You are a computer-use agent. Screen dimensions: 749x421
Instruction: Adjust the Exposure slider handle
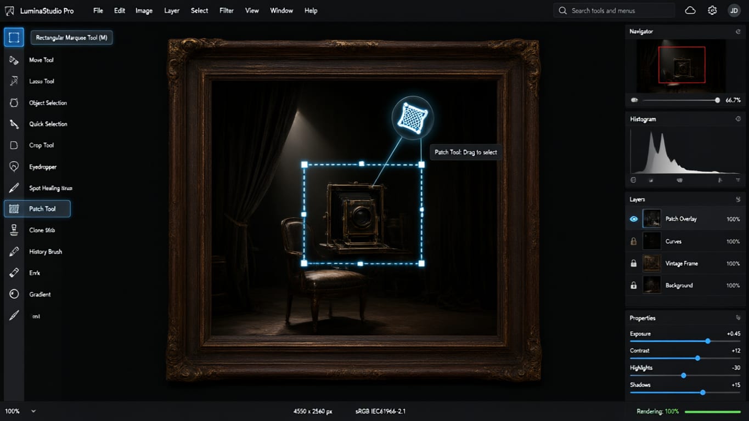pos(708,341)
